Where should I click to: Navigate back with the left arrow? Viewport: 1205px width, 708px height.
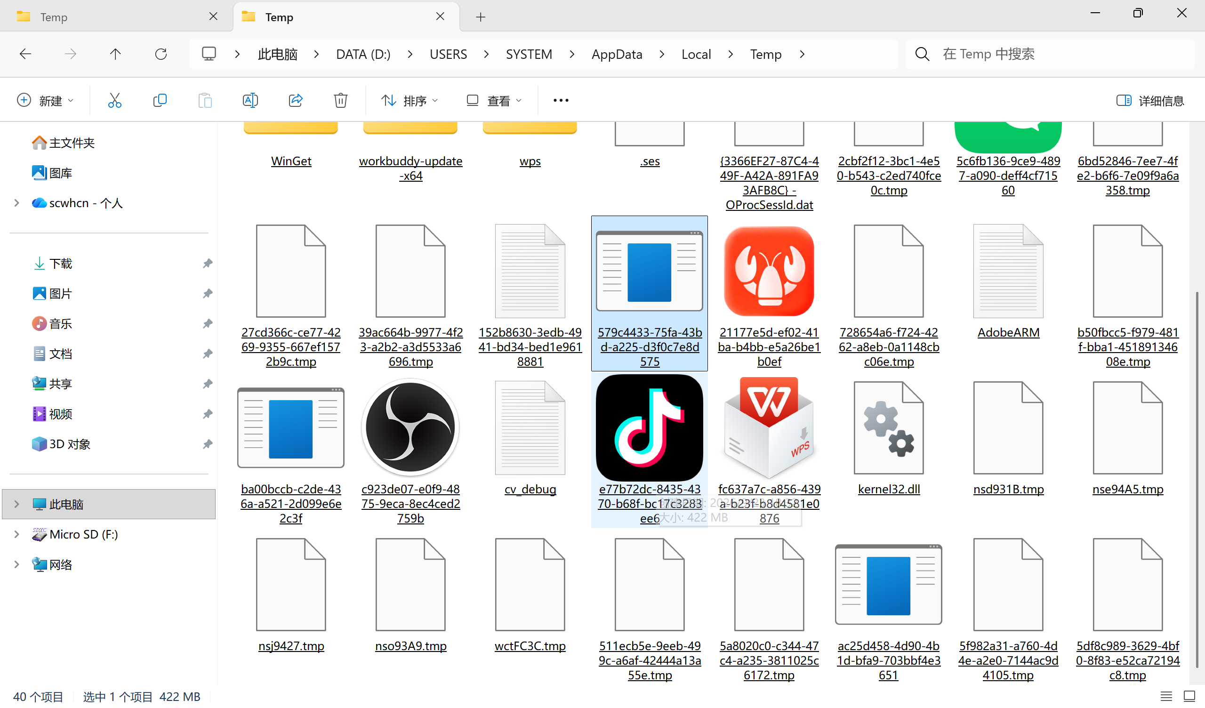coord(25,54)
